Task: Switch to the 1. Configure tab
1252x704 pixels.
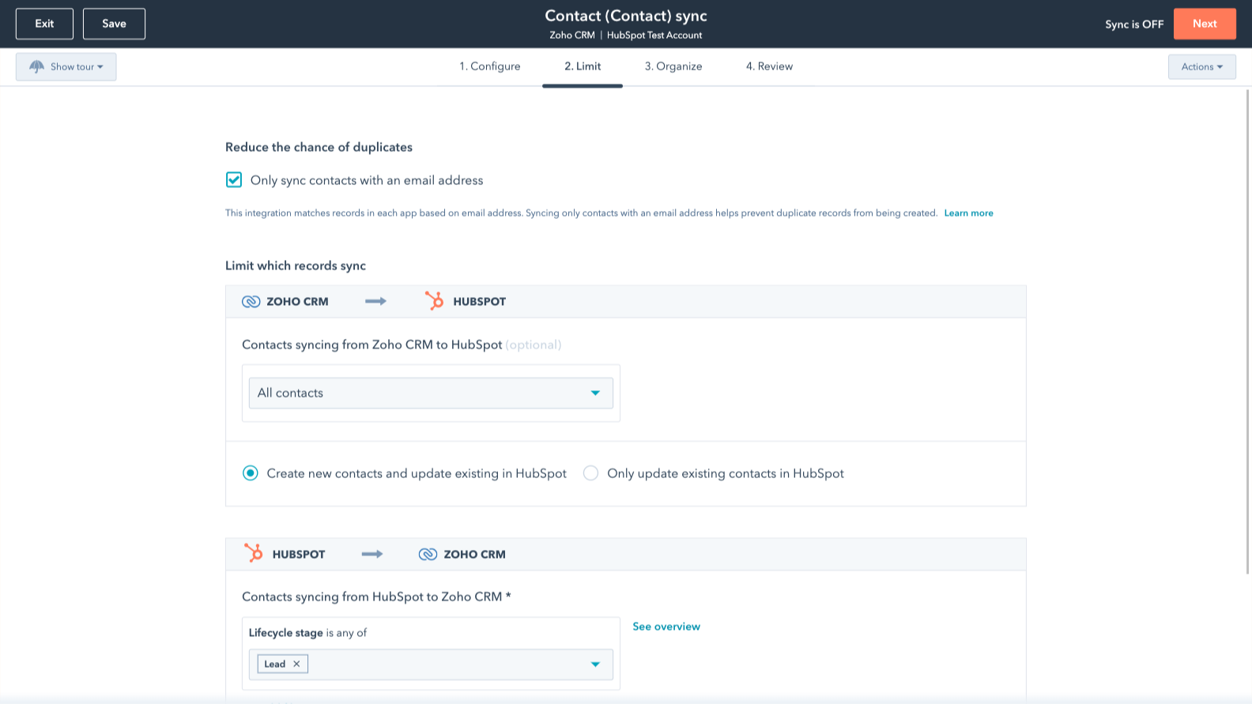Action: coord(490,66)
